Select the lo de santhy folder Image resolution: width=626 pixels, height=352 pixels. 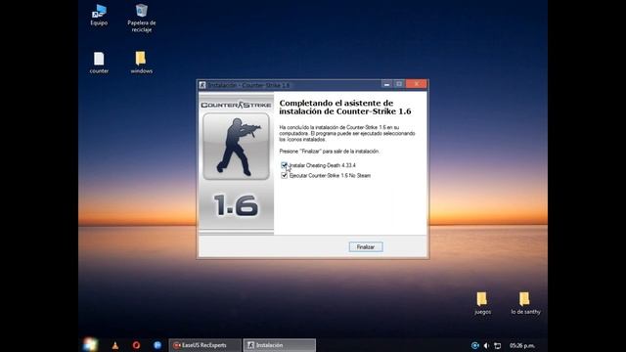pos(525,303)
